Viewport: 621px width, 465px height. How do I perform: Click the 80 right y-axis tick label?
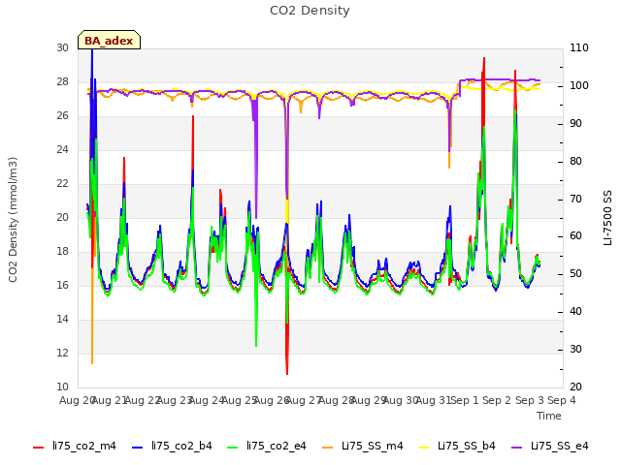pos(575,162)
